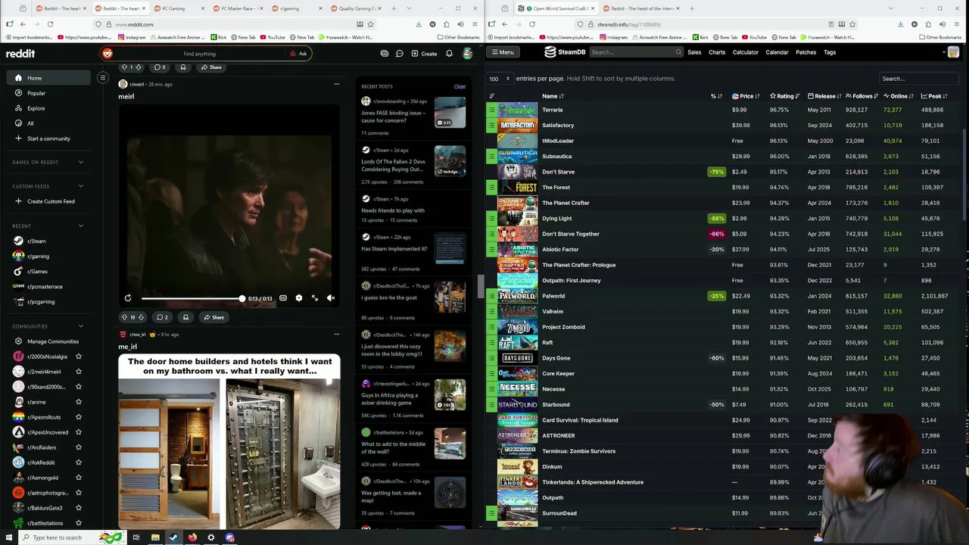Switch to the PC Gaming browser tab
Screen dimensions: 969x545
click(178, 8)
